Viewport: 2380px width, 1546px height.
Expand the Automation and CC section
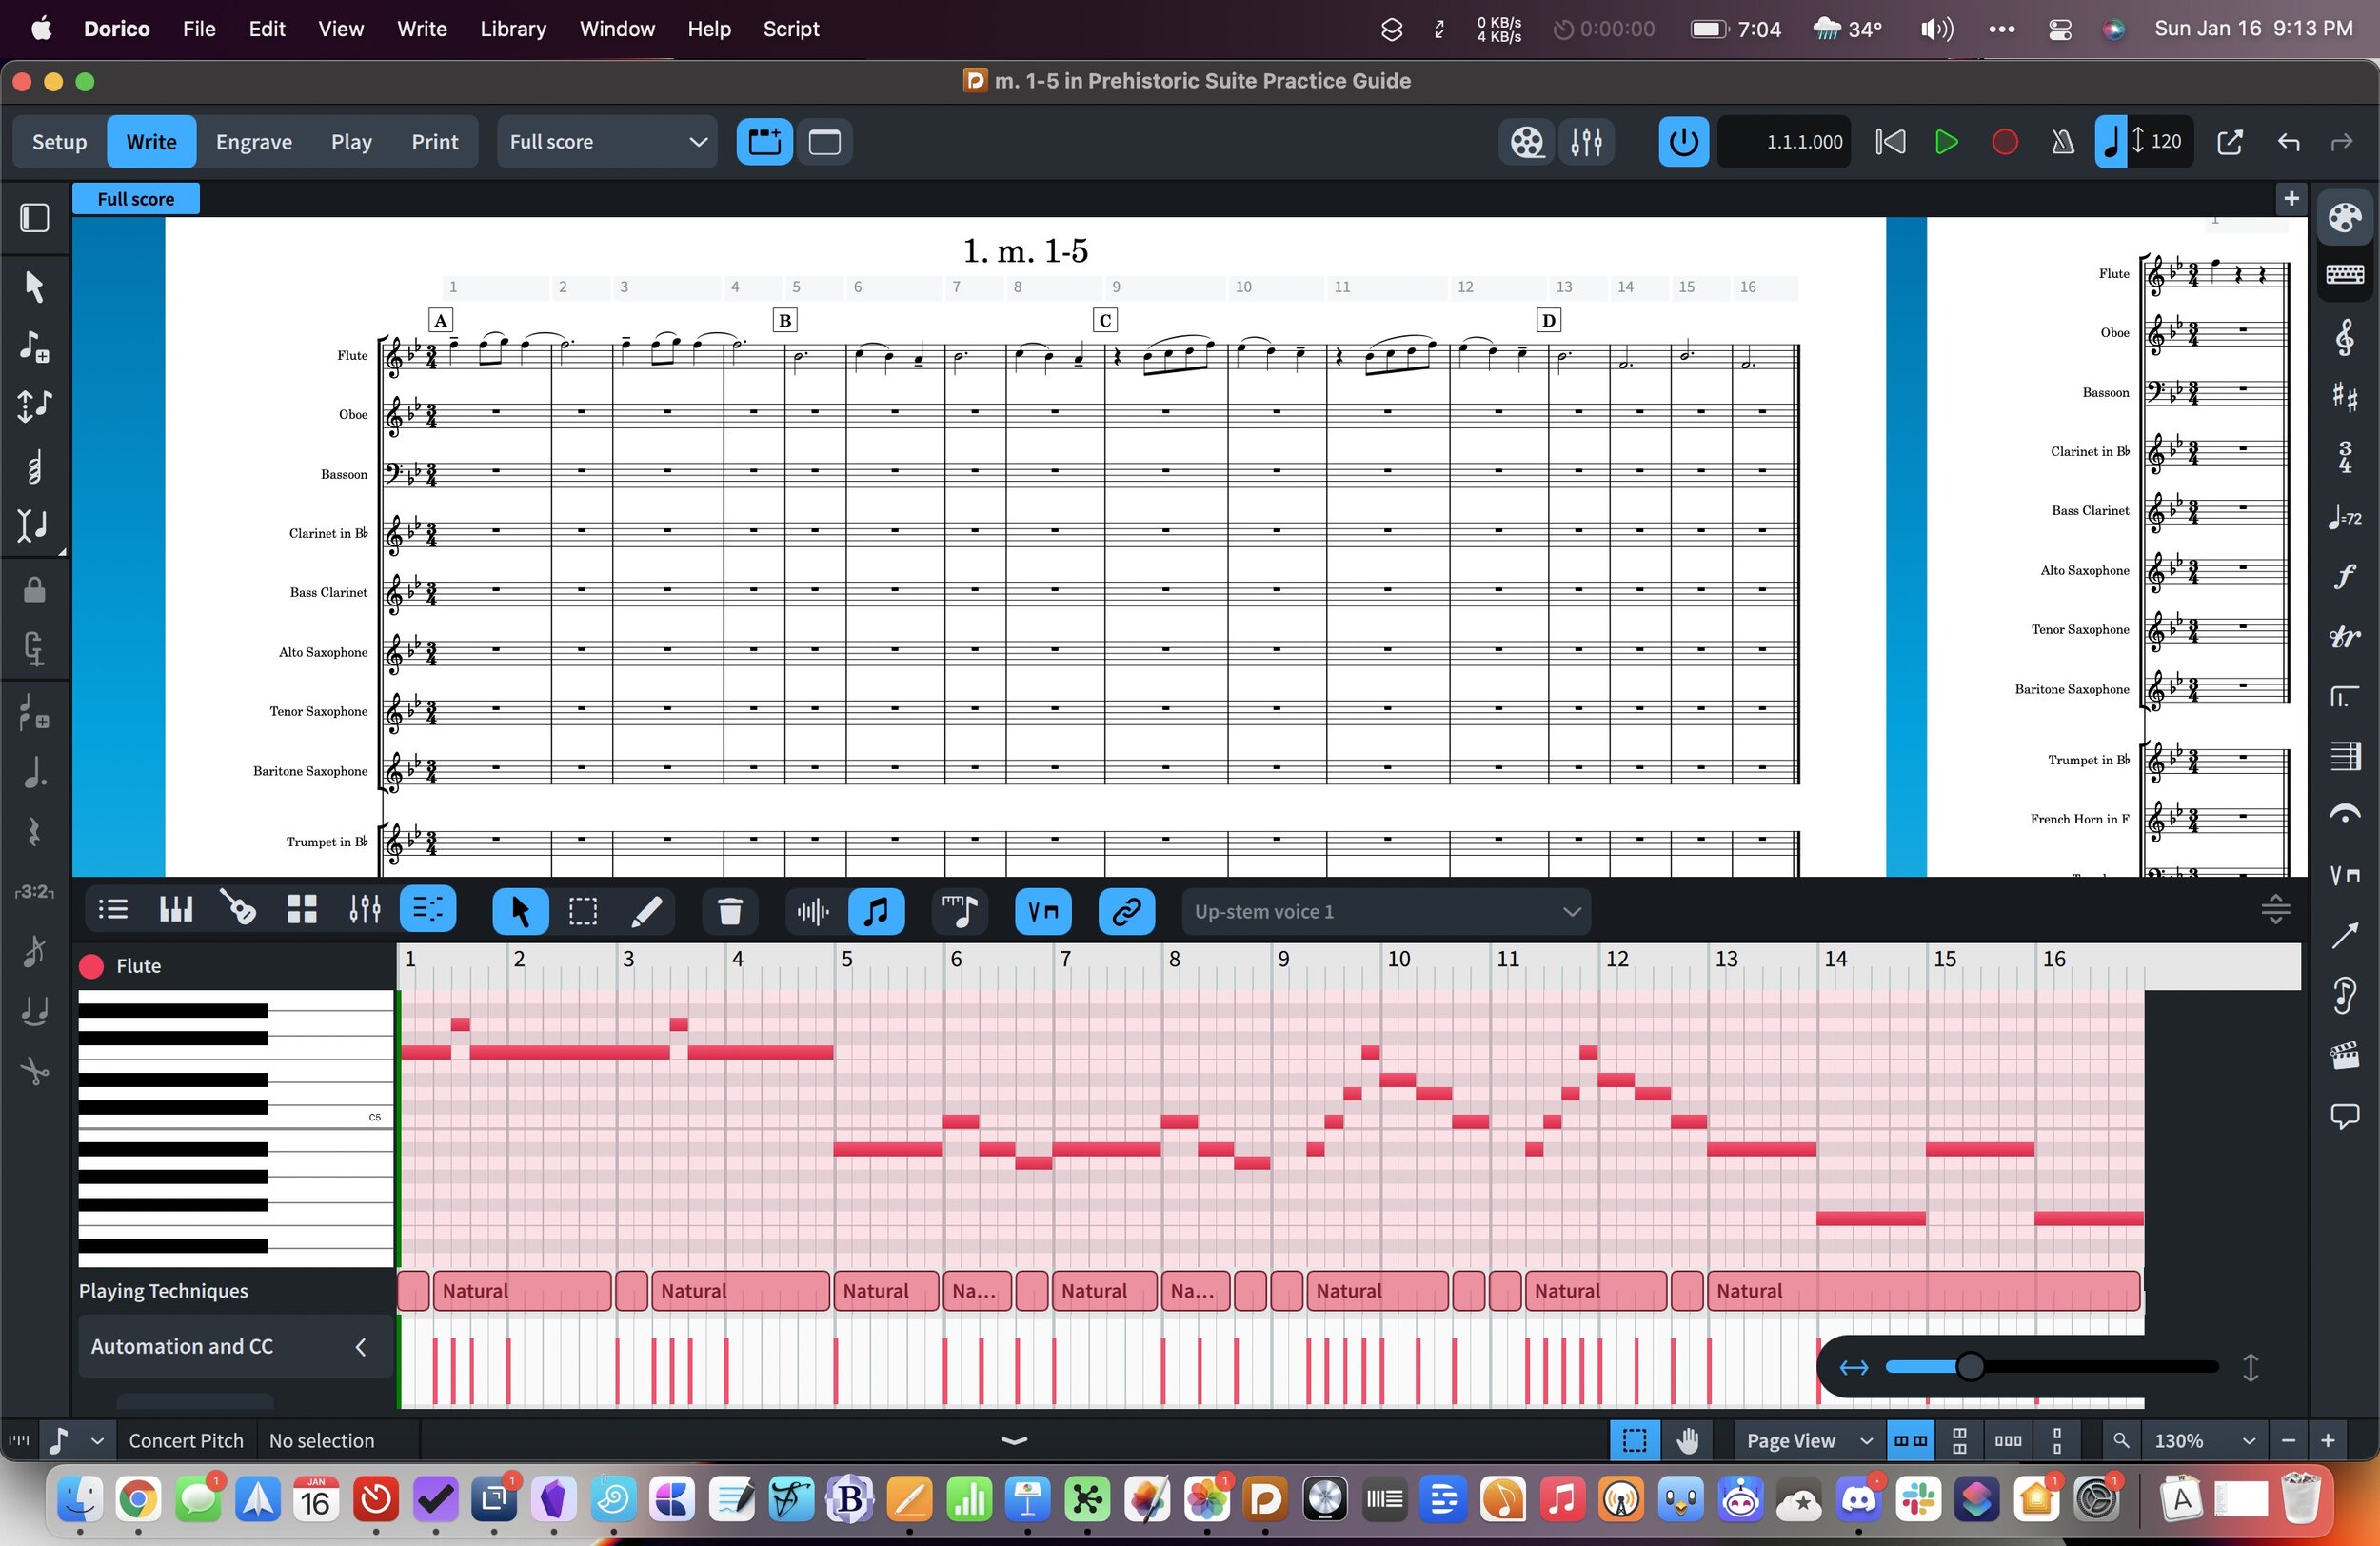[359, 1345]
